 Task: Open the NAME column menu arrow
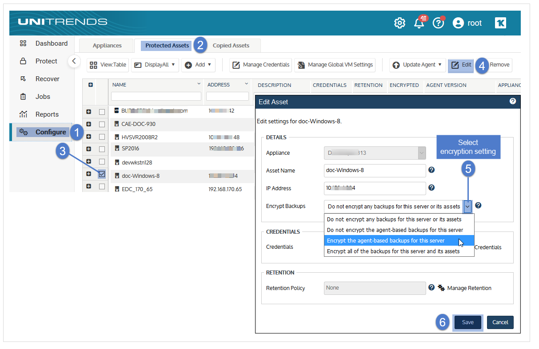click(x=199, y=84)
